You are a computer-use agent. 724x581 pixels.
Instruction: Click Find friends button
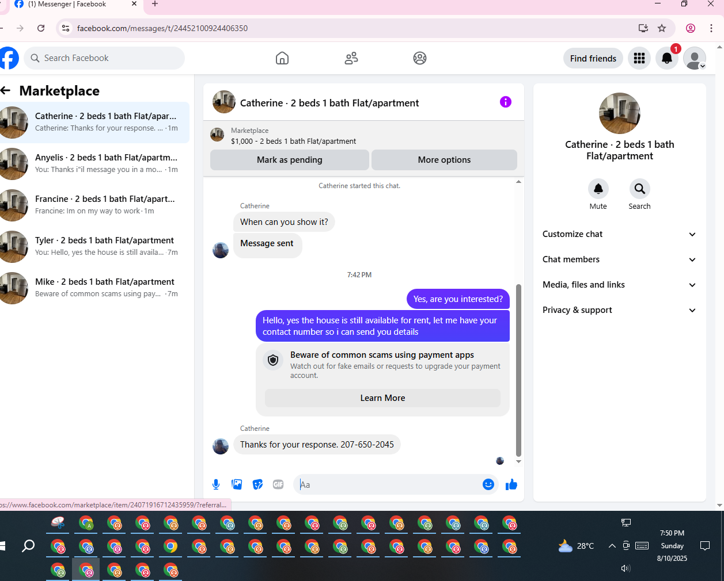click(x=593, y=58)
